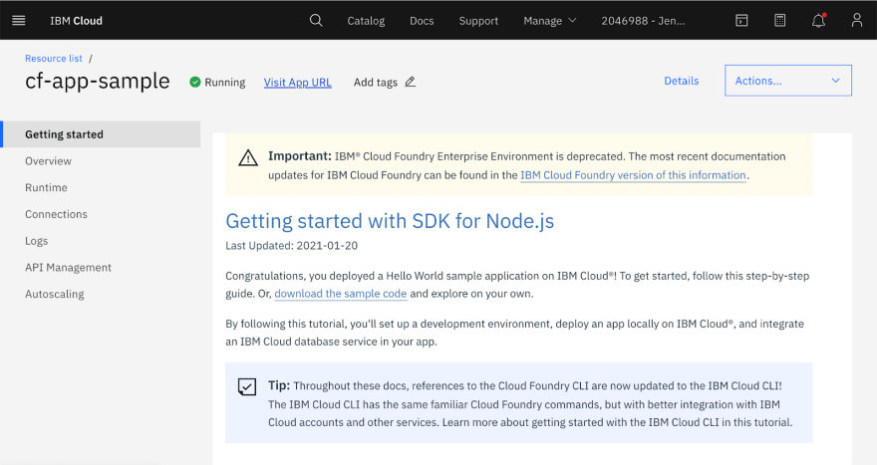Screen dimensions: 877x465
Task: Select Getting started in the sidebar
Action: pos(102,134)
